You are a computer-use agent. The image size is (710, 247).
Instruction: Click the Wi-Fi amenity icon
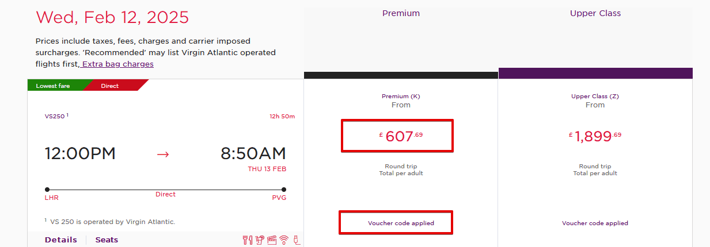284,240
